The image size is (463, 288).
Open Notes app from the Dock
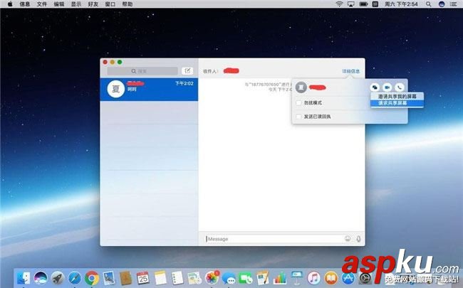[x=160, y=278]
